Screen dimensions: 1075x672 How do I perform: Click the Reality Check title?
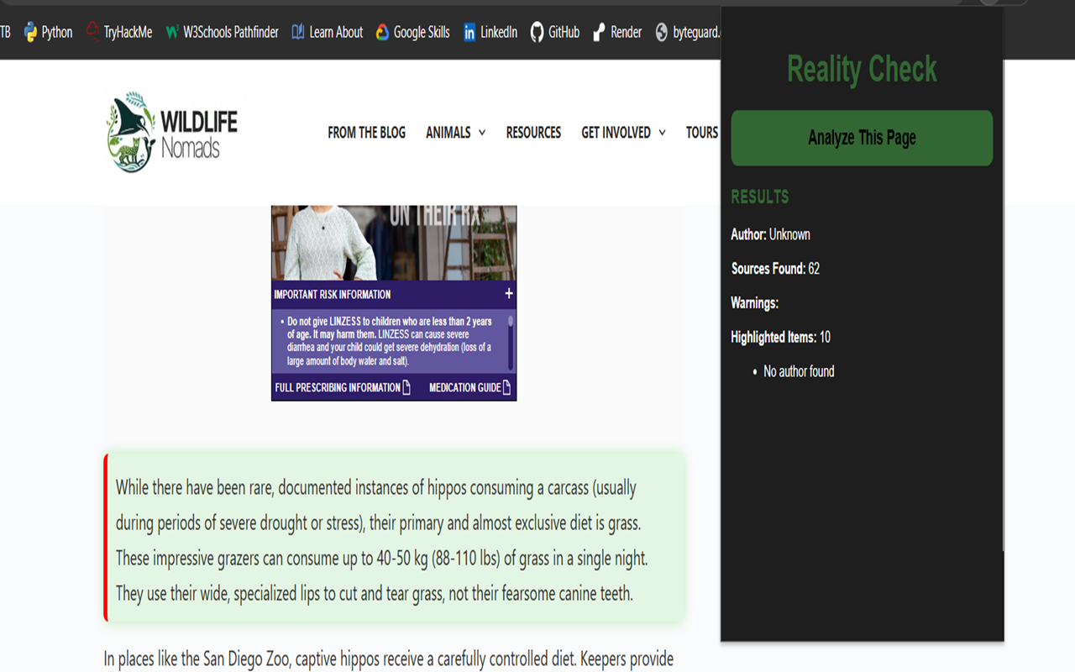(x=862, y=69)
